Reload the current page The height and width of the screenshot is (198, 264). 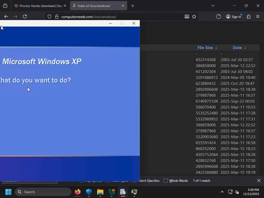[25, 16]
